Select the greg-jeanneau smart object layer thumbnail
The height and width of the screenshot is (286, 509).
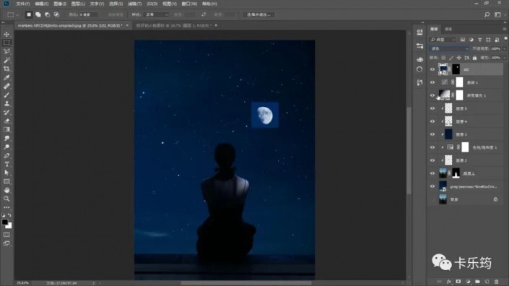tap(443, 186)
